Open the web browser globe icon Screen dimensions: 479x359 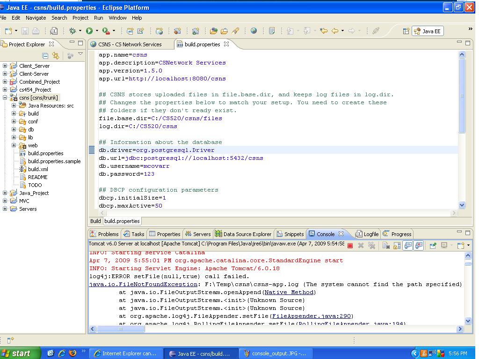254,31
